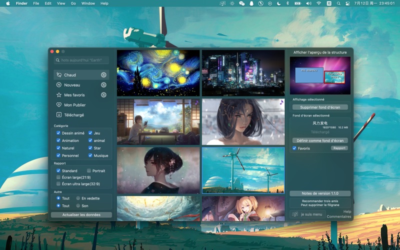Select the blue primary display in preview
Viewport: 400px width, 250px height.
tap(309, 75)
